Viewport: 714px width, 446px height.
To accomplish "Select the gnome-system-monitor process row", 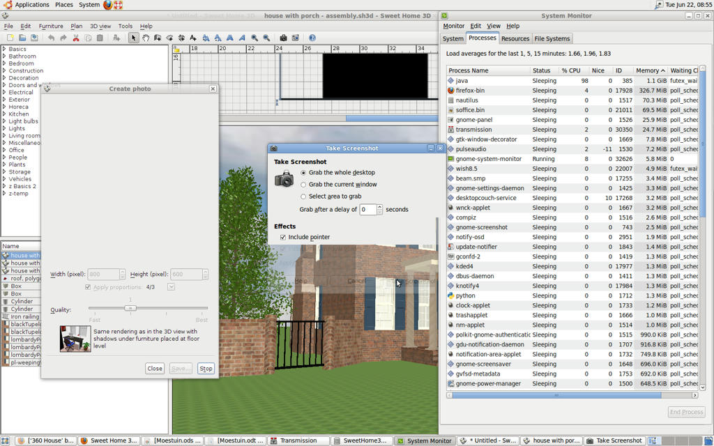I will pos(572,159).
